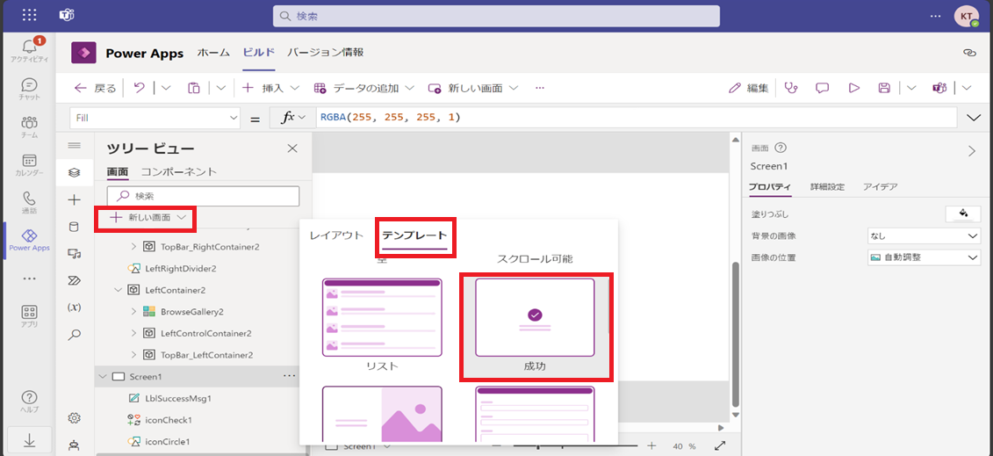The image size is (993, 456).
Task: Select the Template (テンプレート) tab
Action: (x=414, y=235)
